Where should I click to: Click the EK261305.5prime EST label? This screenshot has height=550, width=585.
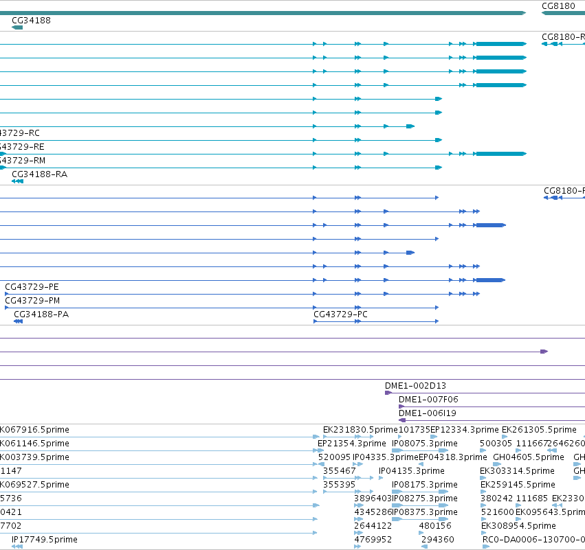tap(539, 430)
